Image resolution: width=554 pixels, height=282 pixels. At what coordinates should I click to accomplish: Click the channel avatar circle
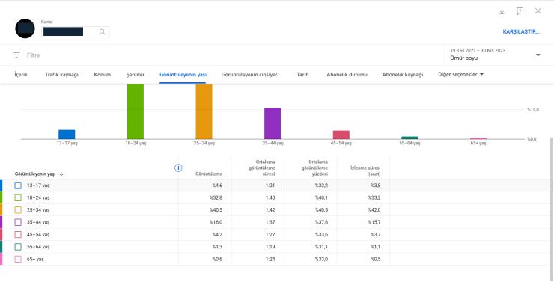coord(25,28)
